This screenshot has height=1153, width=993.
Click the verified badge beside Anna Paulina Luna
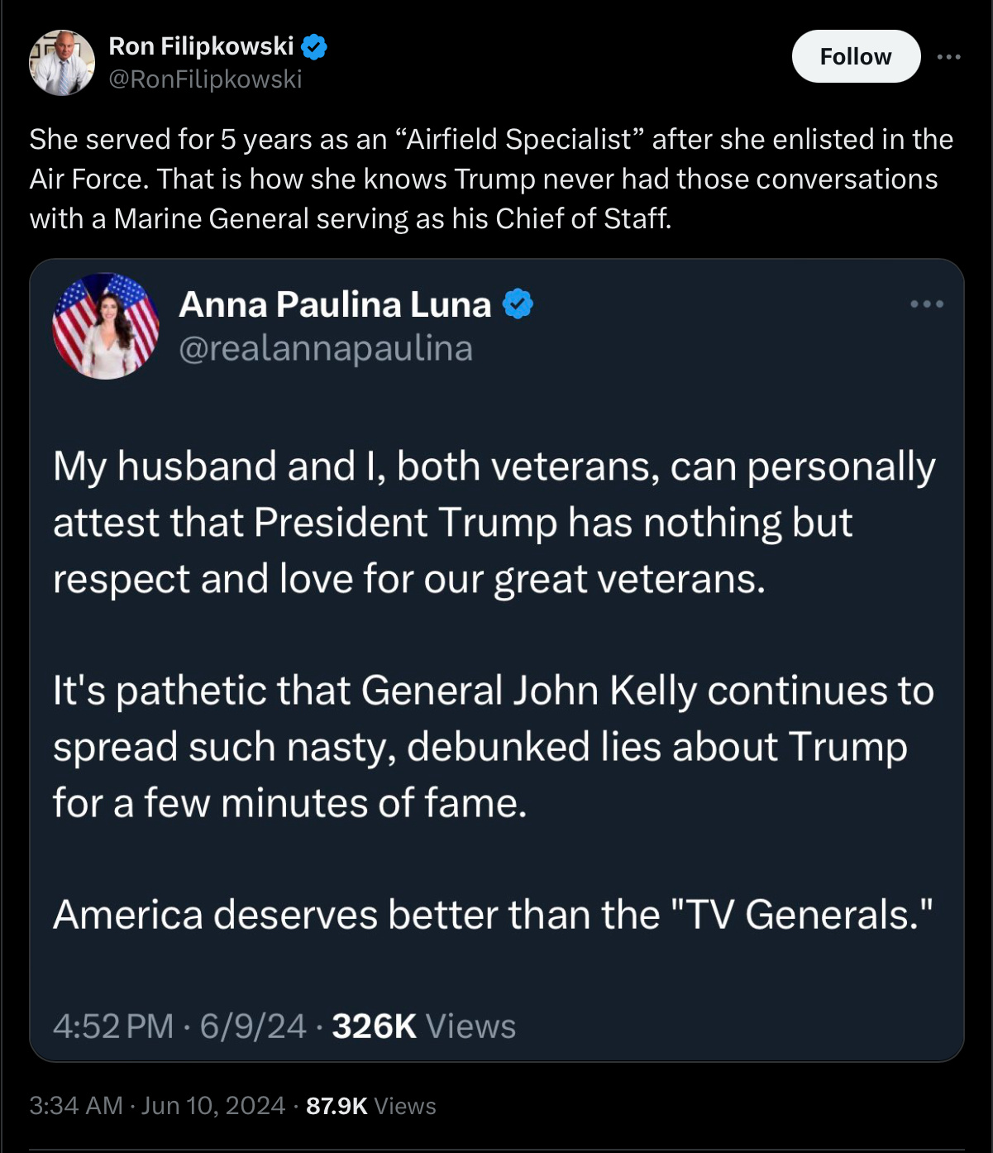pyautogui.click(x=518, y=304)
